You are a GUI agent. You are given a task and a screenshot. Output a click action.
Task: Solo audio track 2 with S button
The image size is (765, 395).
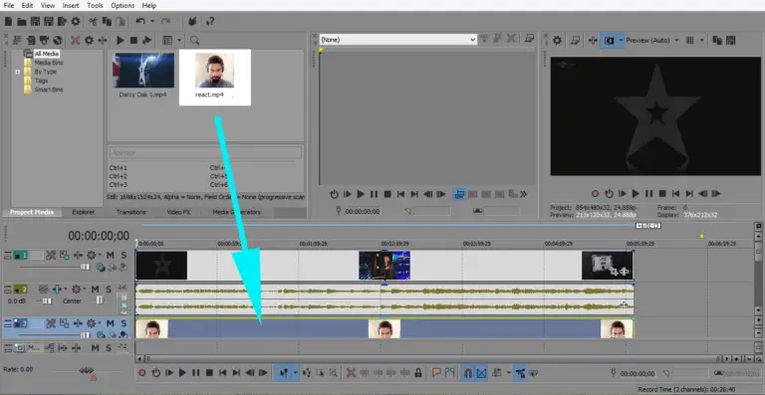click(x=109, y=290)
